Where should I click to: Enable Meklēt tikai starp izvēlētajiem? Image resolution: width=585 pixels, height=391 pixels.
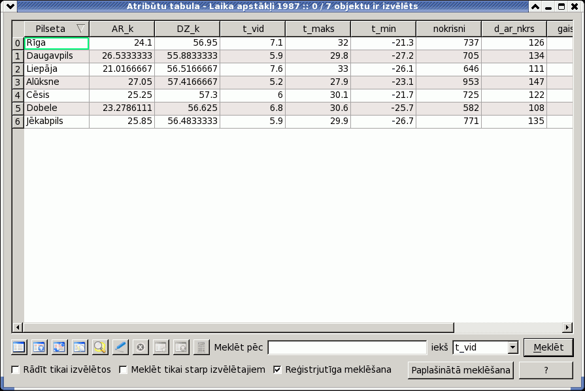123,369
